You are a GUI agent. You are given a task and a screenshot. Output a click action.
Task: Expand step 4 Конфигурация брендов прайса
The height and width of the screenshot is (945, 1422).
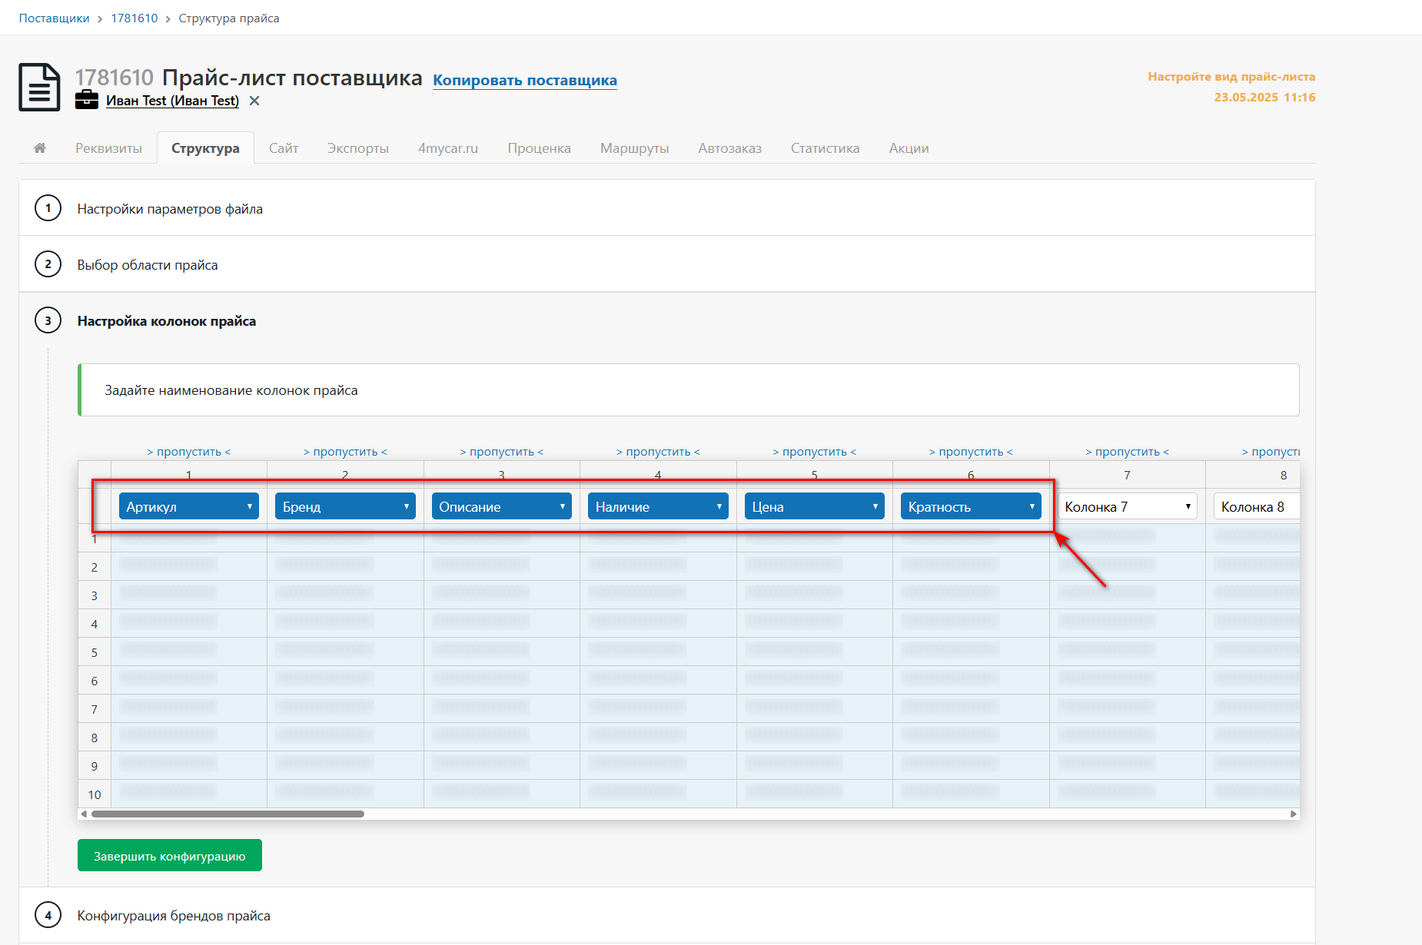click(x=667, y=915)
